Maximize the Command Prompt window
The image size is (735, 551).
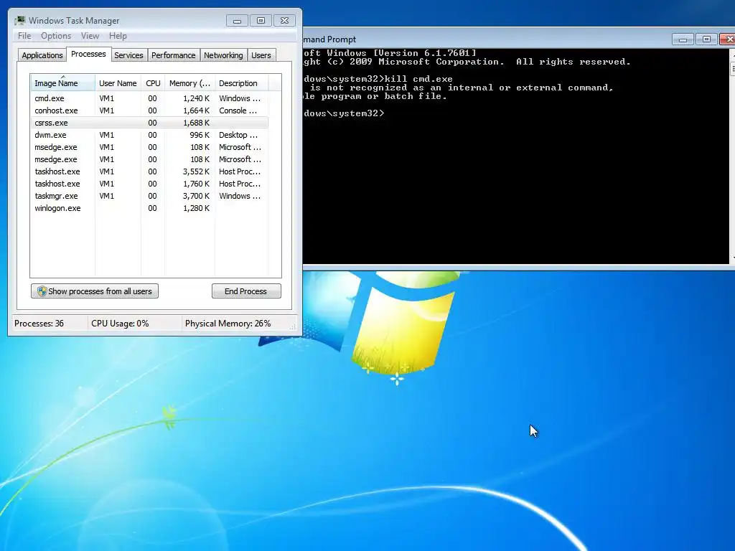point(706,39)
